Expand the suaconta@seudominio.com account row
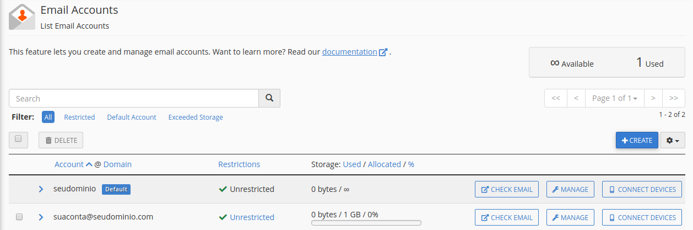Screen dimensions: 693x230 tap(41, 217)
